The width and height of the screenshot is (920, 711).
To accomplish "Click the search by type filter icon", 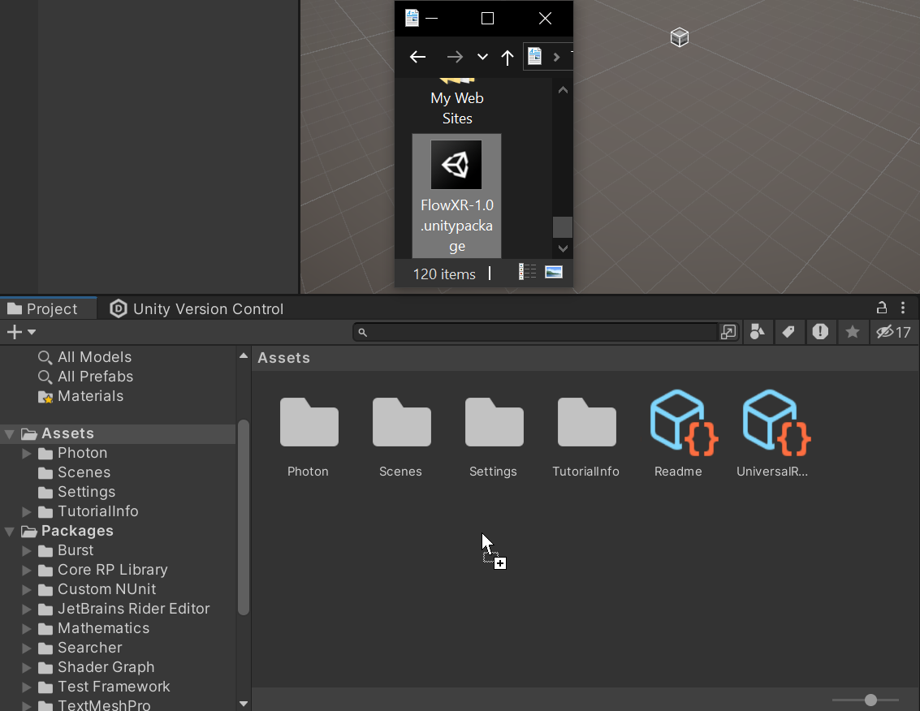I will tap(757, 332).
